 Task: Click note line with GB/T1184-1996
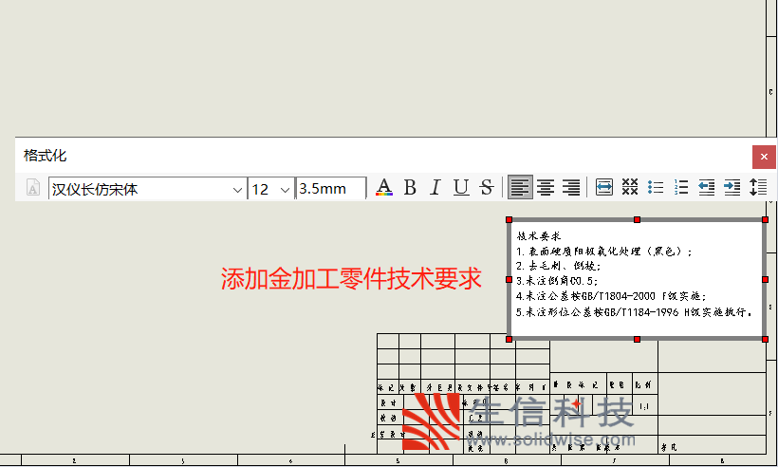pyautogui.click(x=634, y=312)
